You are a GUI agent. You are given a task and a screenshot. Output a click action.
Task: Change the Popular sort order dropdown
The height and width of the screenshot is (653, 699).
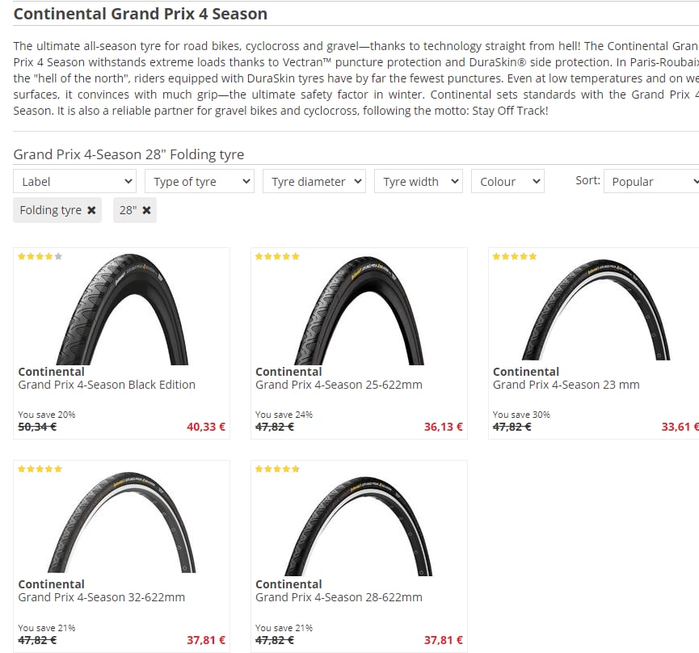651,181
